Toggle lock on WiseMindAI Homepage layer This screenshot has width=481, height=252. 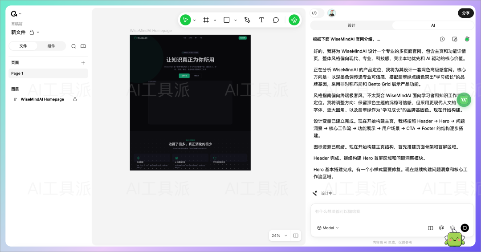point(75,99)
